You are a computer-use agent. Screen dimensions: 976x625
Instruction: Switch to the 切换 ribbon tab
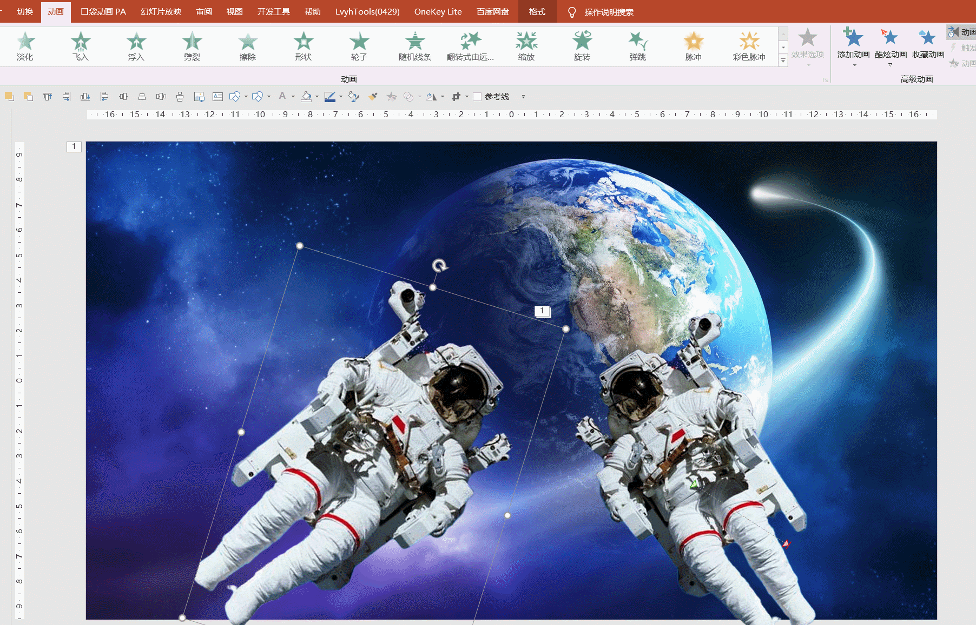25,11
